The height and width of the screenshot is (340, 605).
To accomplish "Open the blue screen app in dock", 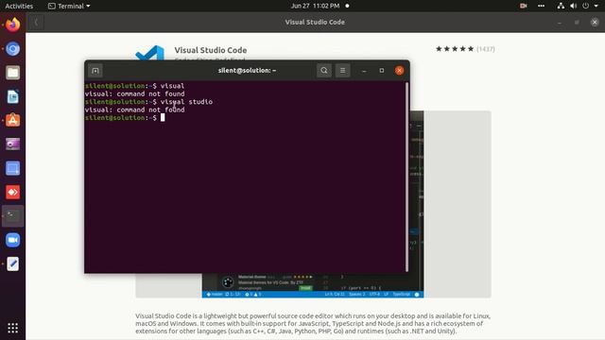I will click(x=12, y=168).
